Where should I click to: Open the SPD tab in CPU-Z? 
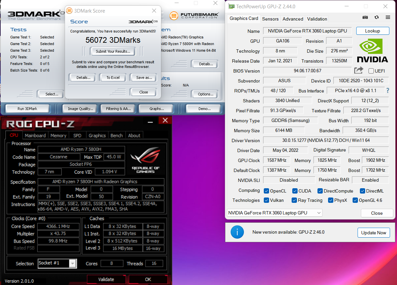[x=77, y=136]
